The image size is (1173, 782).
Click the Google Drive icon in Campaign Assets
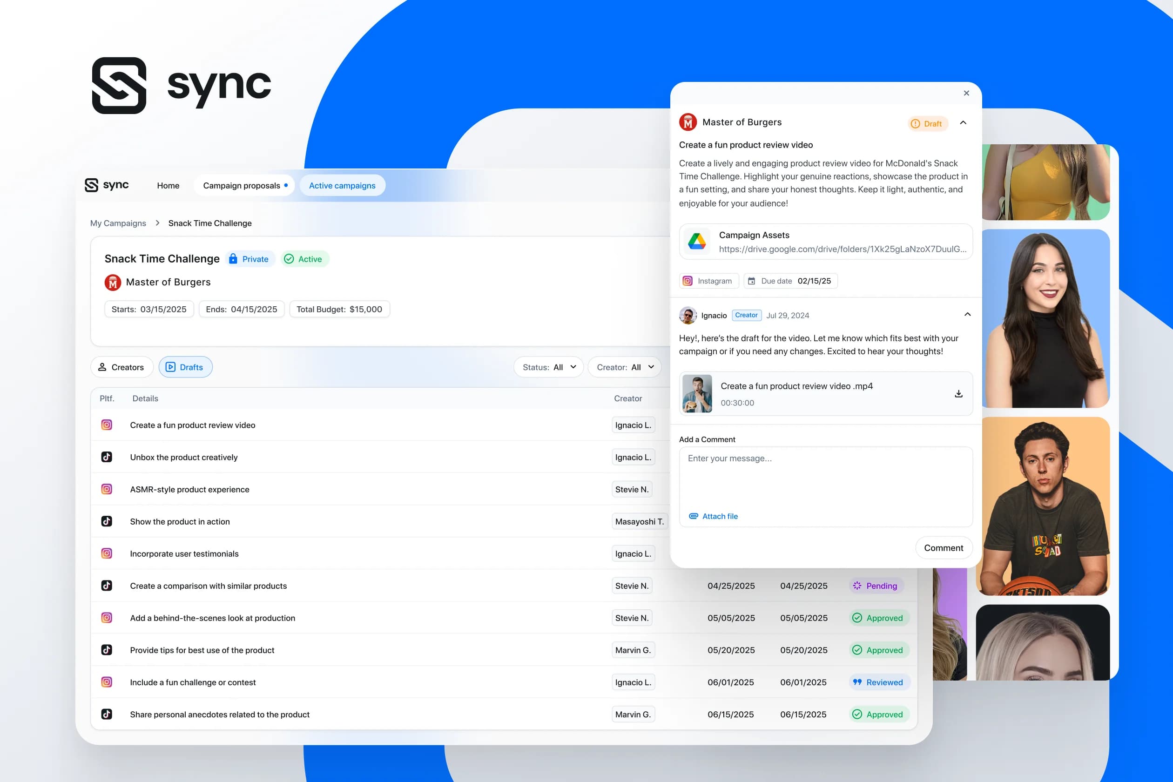pyautogui.click(x=697, y=242)
